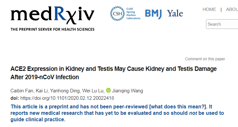The height and width of the screenshot is (127, 238).
Task: Open the ABOUT menu item
Action: coord(232,9)
